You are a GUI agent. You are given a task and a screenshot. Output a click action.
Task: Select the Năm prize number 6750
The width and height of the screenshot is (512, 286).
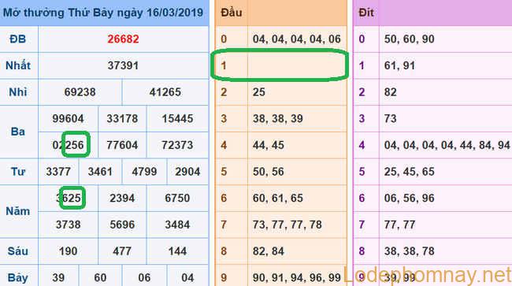177,199
